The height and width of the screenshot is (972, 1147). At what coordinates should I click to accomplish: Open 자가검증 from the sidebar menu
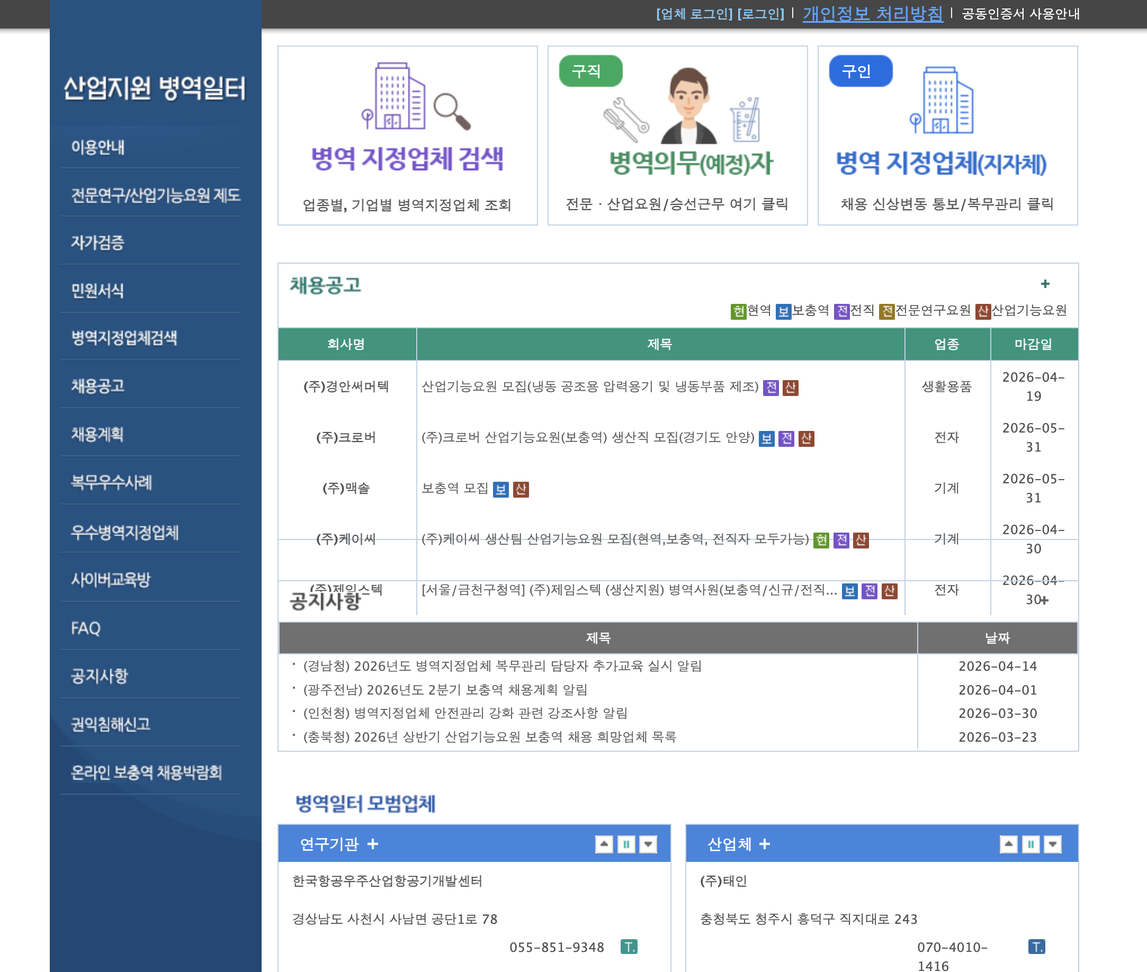[x=97, y=242]
